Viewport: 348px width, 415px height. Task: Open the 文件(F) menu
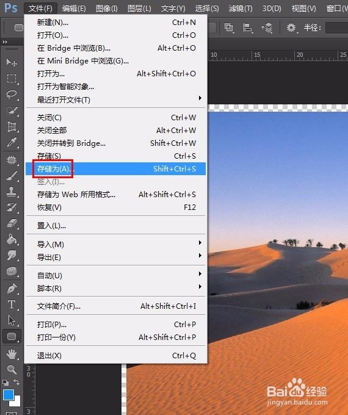coord(40,9)
